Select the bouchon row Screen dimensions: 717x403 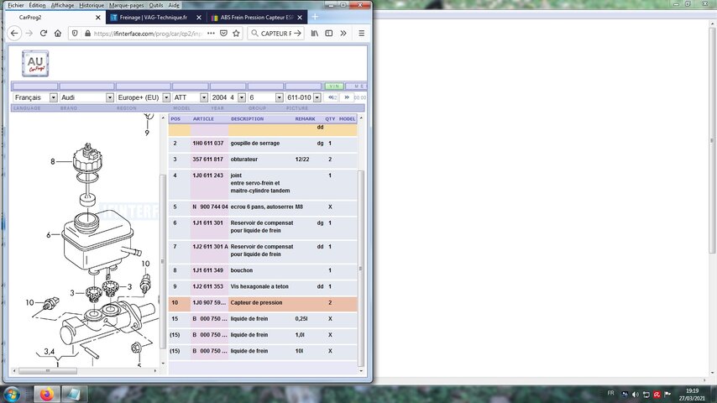pyautogui.click(x=263, y=270)
